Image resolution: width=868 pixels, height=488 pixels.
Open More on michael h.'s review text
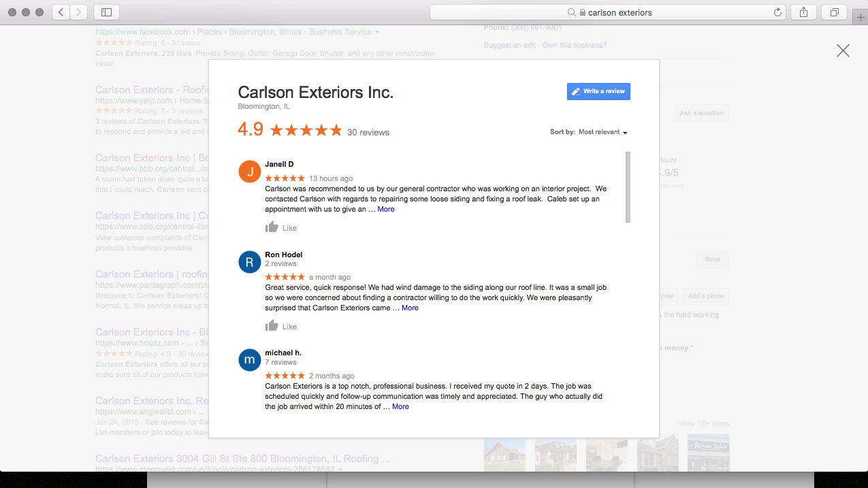point(400,406)
